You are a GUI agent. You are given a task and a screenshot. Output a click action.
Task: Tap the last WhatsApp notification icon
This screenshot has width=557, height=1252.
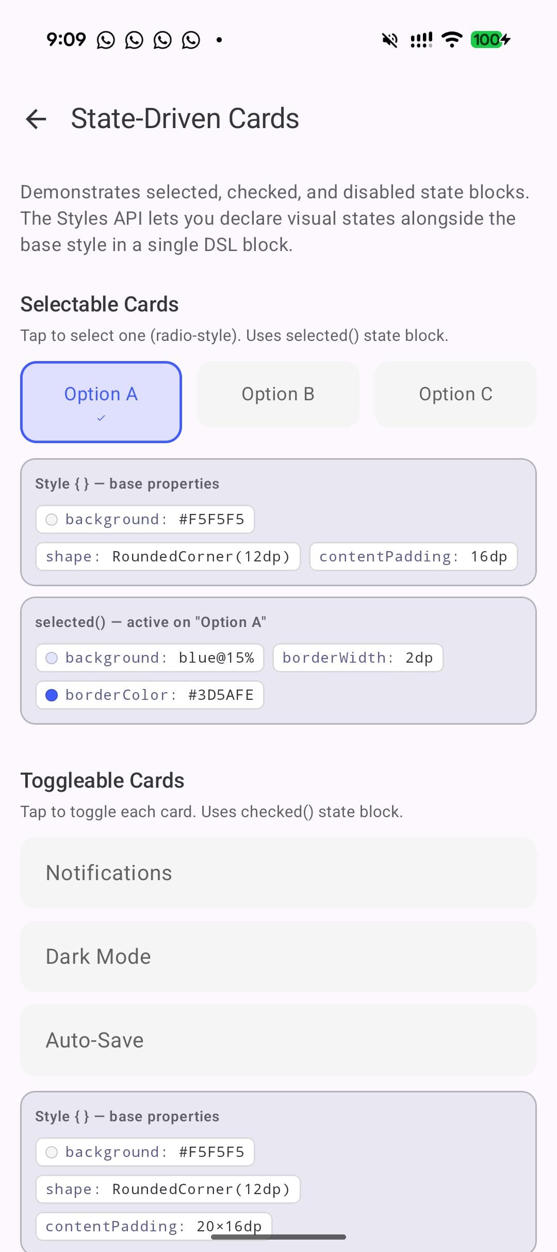pos(191,40)
